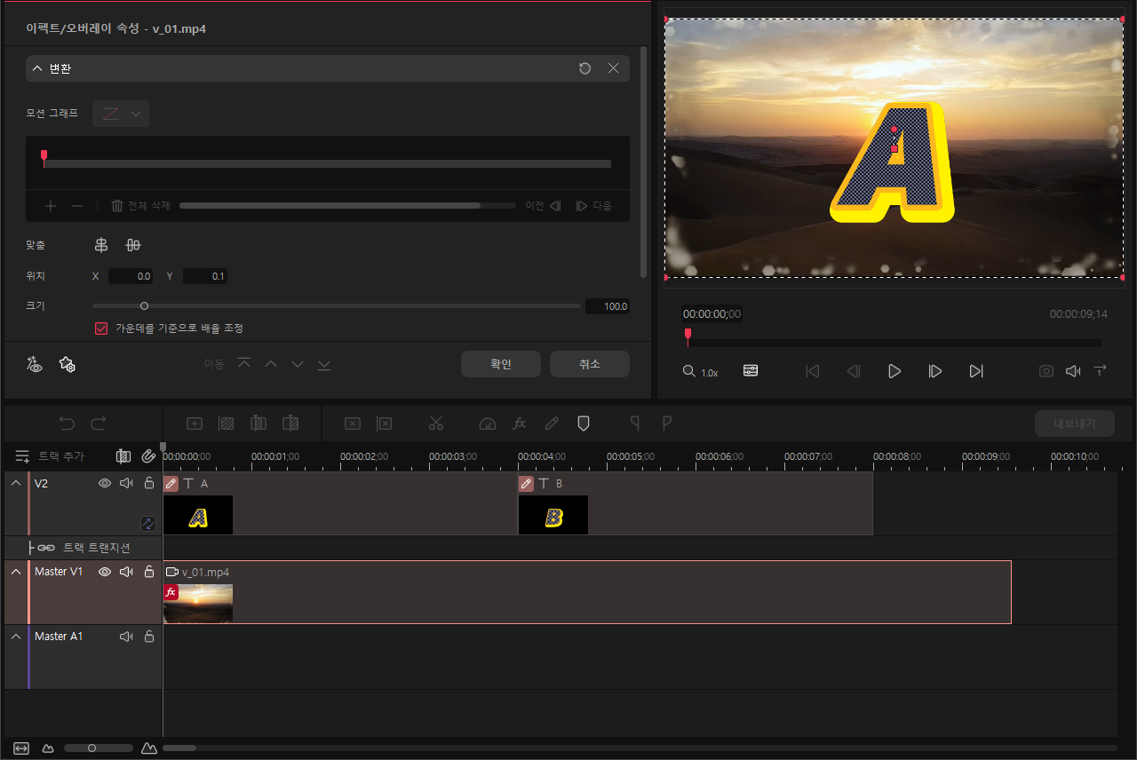
Task: Uncheck 가운데를 기준으로 배율 조정 checkbox
Action: pos(101,329)
